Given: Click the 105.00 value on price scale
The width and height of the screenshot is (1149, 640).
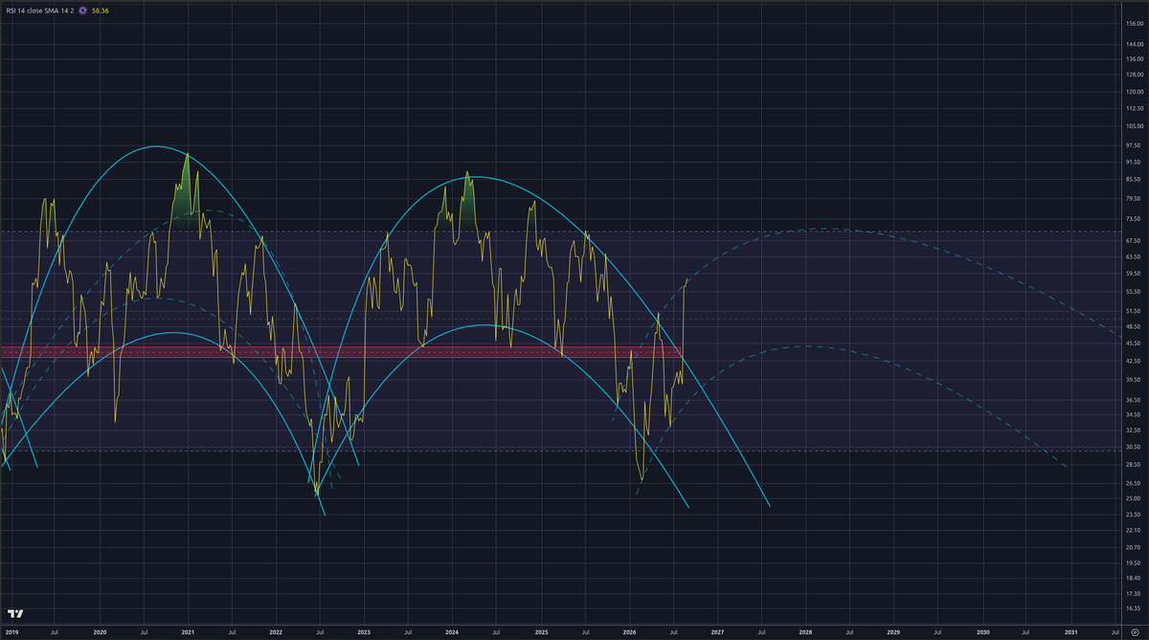Looking at the screenshot, I should (1136, 126).
